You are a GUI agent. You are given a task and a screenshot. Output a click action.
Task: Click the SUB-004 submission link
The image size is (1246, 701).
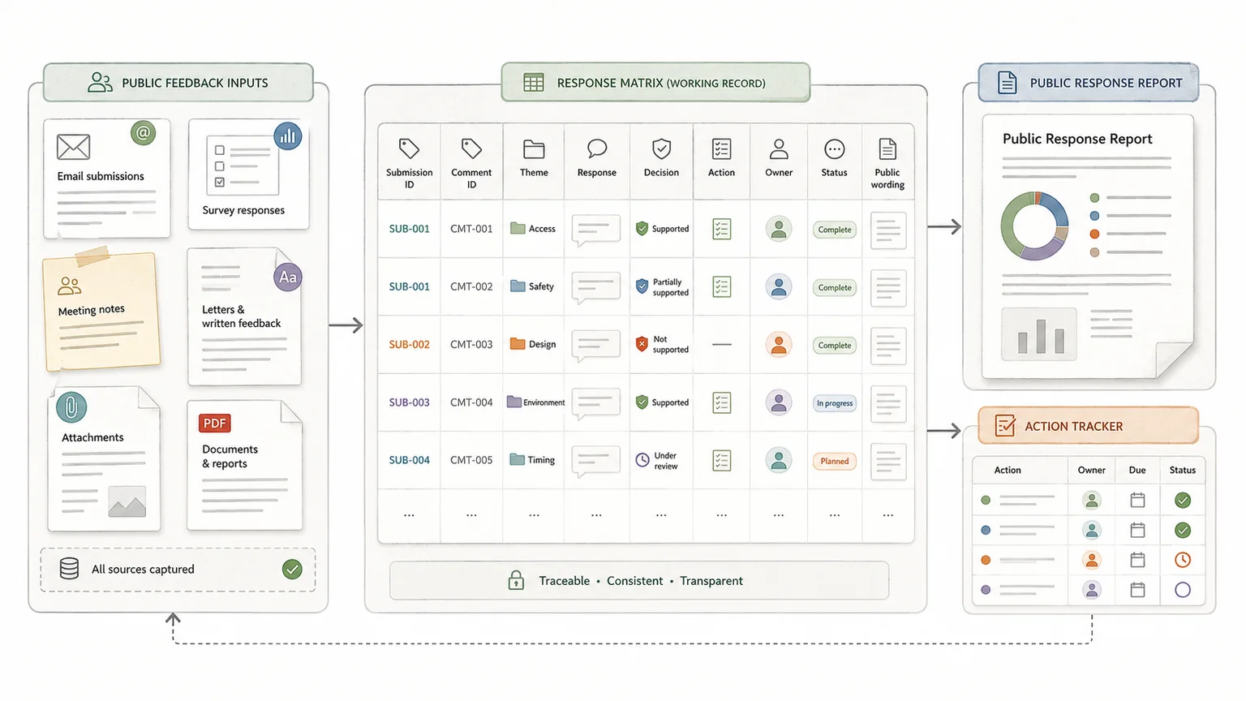[409, 460]
